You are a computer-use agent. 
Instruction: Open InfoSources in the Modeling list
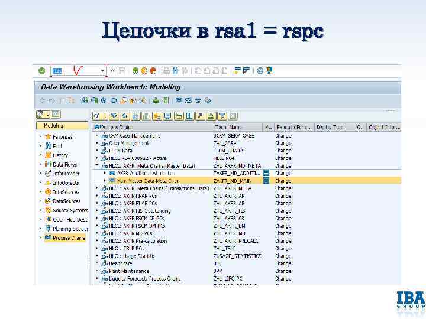pyautogui.click(x=66, y=192)
